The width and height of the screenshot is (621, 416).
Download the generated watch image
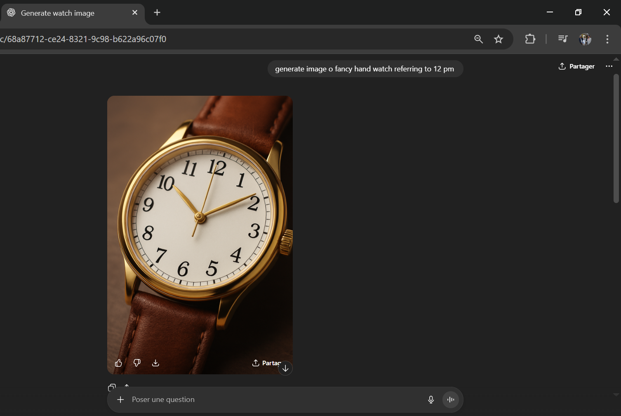tap(156, 363)
